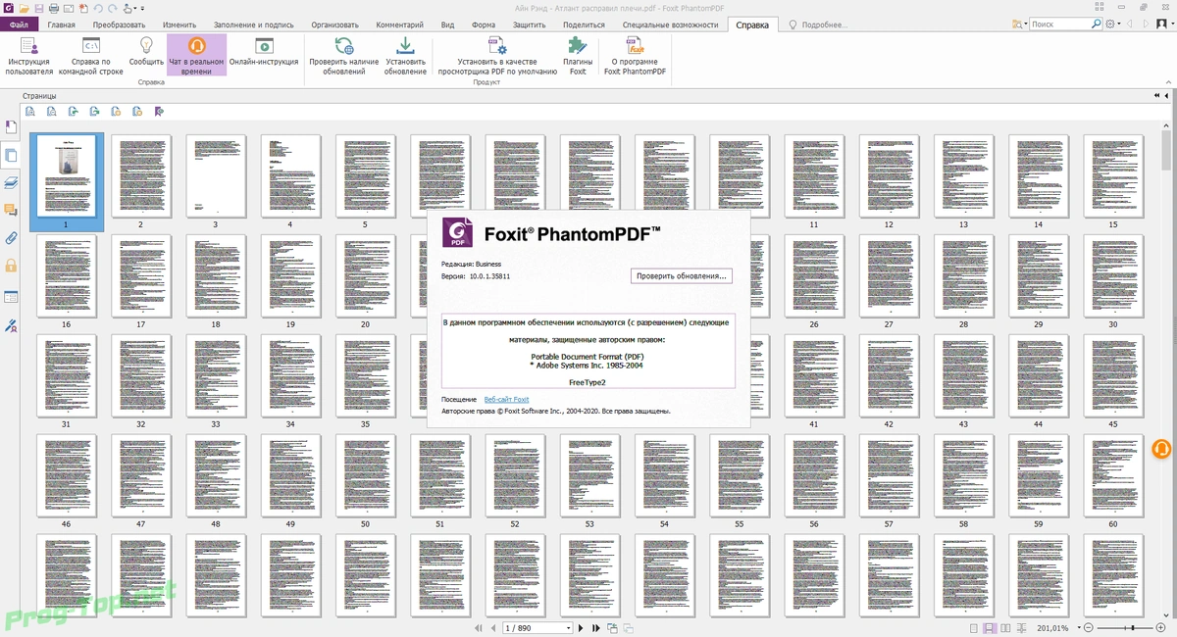The image size is (1177, 637).
Task: Click the zoom in plus button
Action: (1160, 626)
